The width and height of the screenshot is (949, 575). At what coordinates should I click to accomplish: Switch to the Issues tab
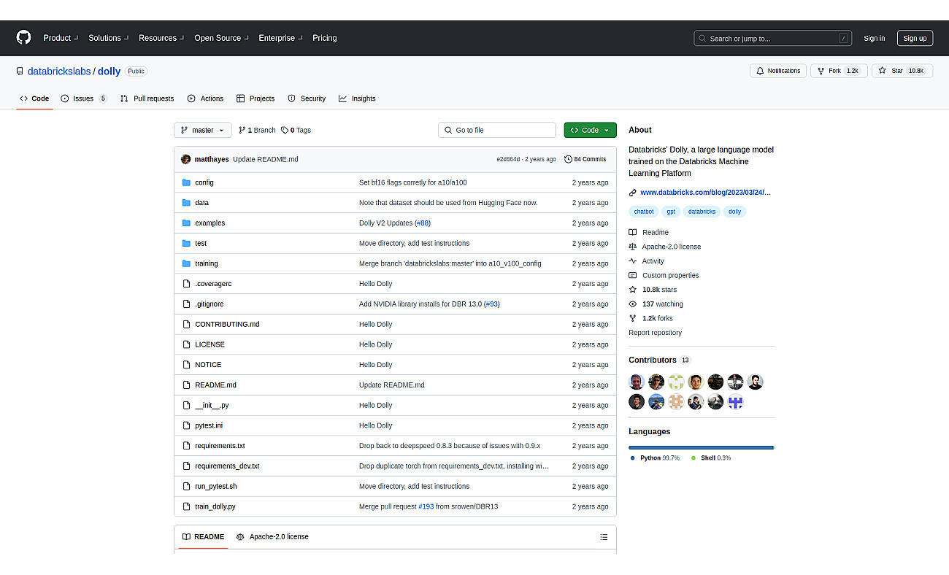84,99
